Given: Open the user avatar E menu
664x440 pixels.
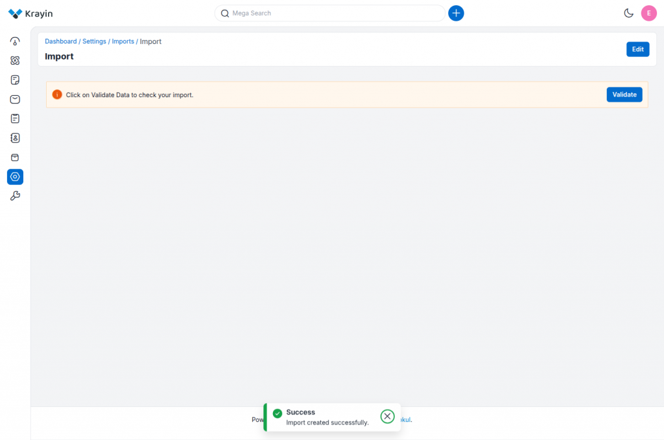Looking at the screenshot, I should click(x=648, y=13).
